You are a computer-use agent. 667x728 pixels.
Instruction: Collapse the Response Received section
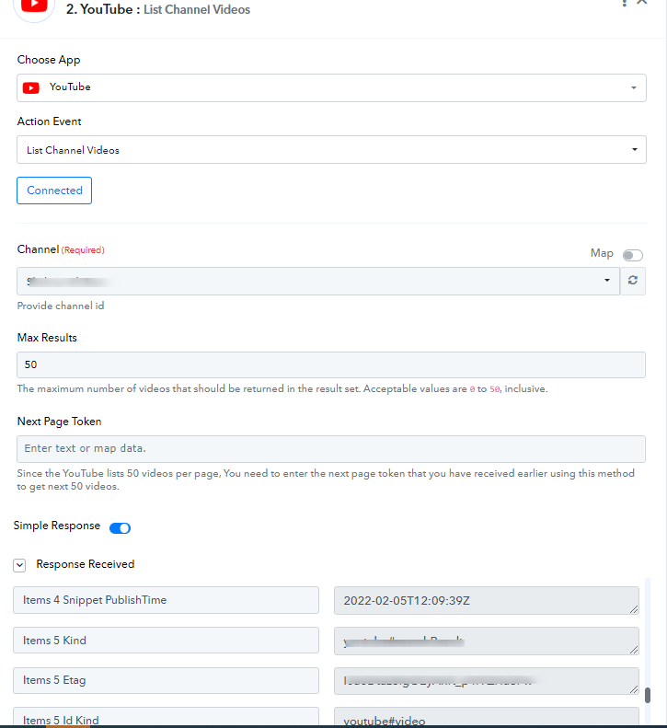pyautogui.click(x=19, y=565)
